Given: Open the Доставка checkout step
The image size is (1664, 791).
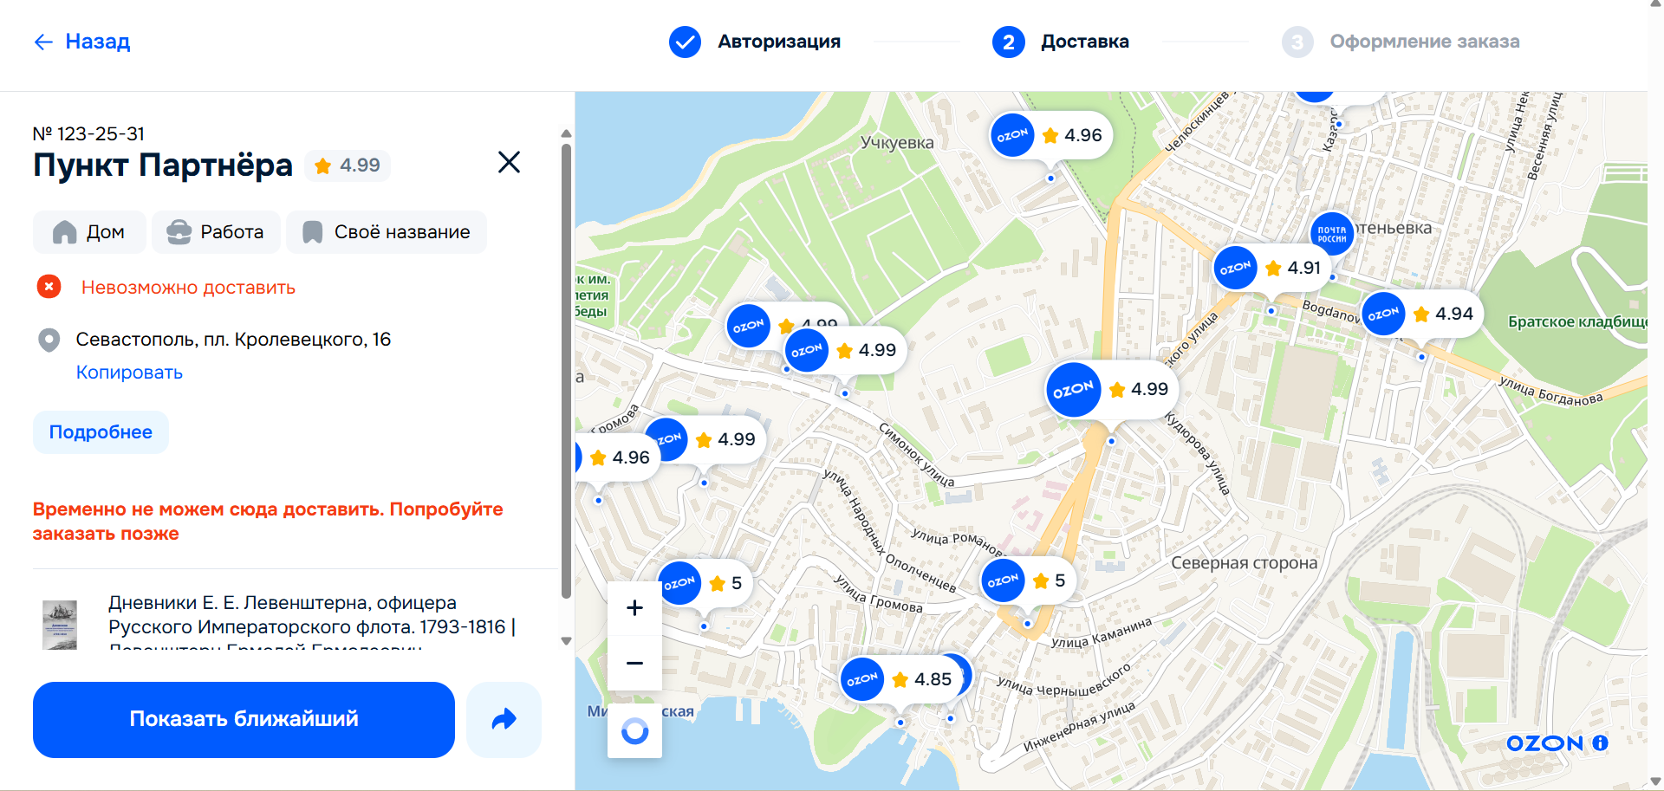Looking at the screenshot, I should pyautogui.click(x=1061, y=42).
